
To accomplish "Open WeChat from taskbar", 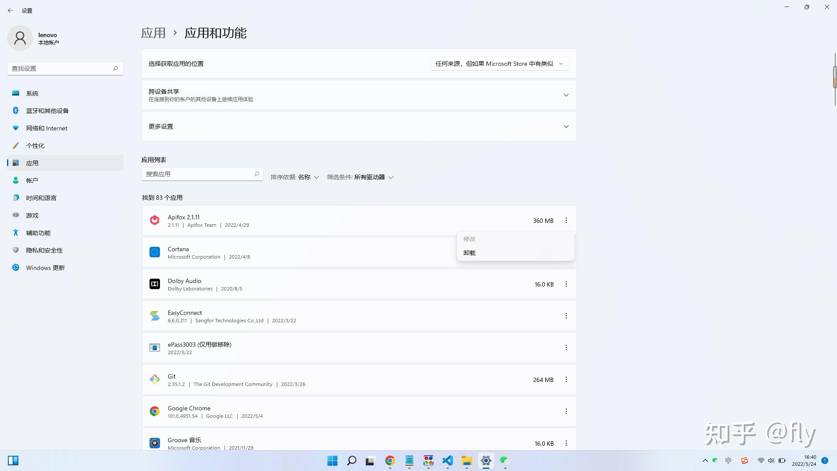I will pyautogui.click(x=505, y=461).
